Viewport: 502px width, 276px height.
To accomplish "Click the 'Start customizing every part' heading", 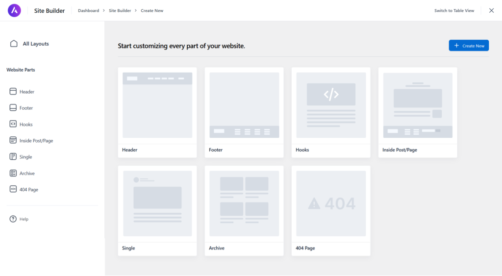I will coord(181,46).
